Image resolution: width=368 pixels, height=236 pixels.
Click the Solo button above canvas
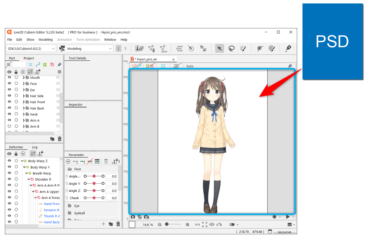click(190, 66)
